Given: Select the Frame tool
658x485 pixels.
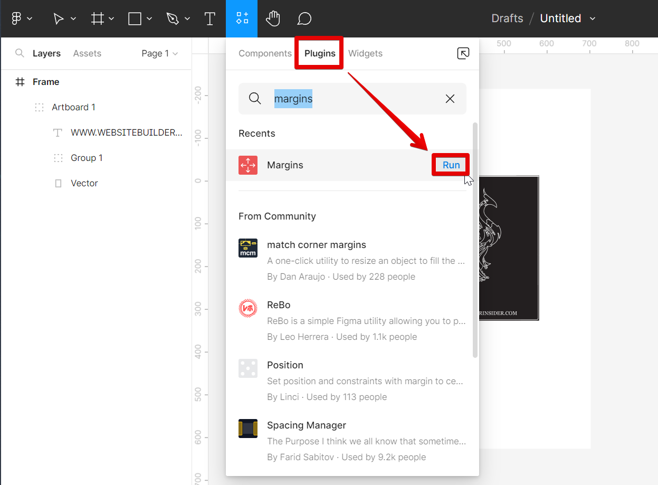Looking at the screenshot, I should tap(98, 18).
